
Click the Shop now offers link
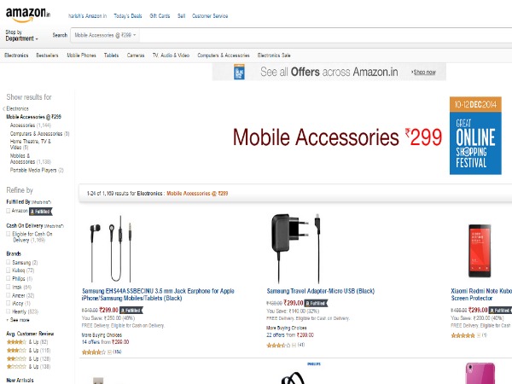tap(424, 73)
